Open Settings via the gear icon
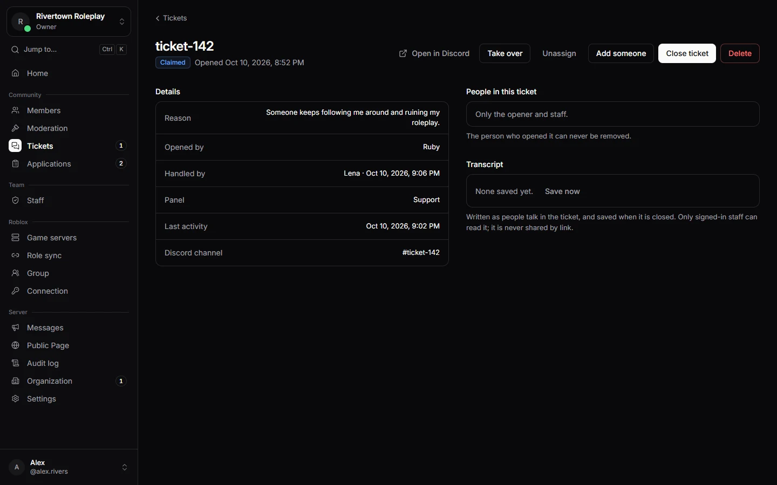Screen dimensions: 777x485 [x=16, y=399]
